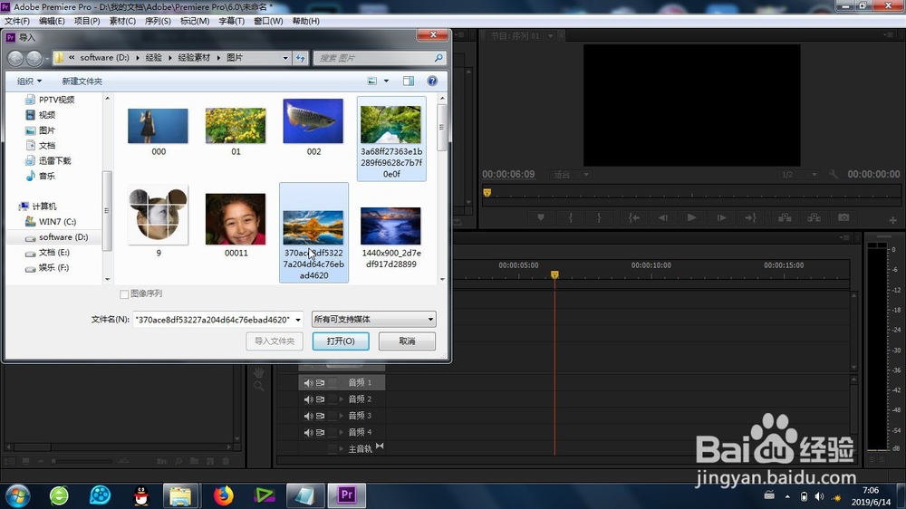Step back one frame in Program monitor
The image size is (906, 509).
click(x=663, y=217)
